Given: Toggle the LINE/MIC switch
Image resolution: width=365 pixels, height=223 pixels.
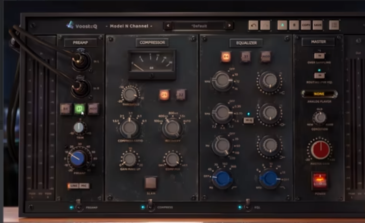Looking at the screenshot, I should coord(79,186).
